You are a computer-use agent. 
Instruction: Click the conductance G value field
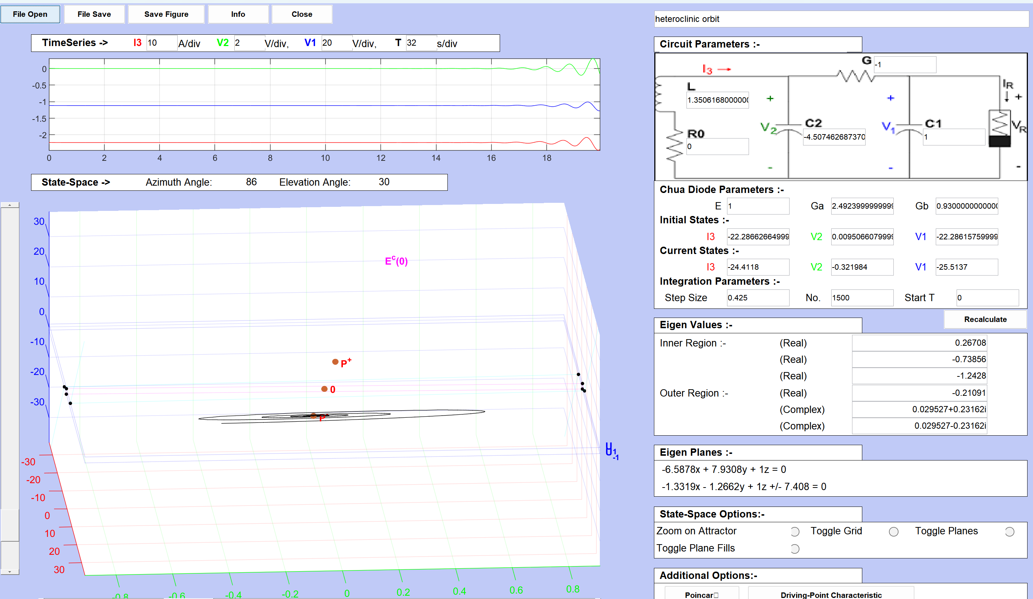pos(905,65)
